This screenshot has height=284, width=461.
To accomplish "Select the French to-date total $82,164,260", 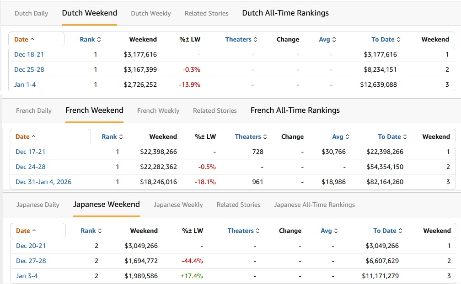I will [x=385, y=182].
